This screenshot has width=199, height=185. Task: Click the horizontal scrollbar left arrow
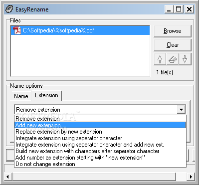tap(8, 177)
